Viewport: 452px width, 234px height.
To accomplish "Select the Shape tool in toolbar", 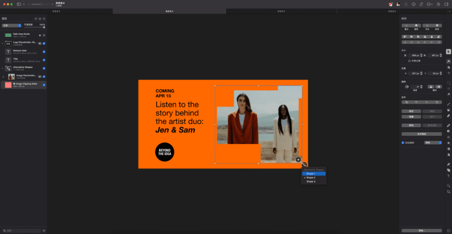I will point(448,170).
